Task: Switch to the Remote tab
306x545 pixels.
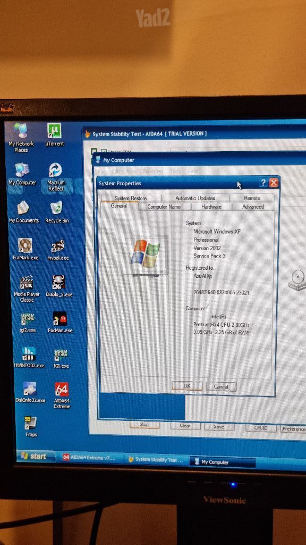Action: (252, 198)
